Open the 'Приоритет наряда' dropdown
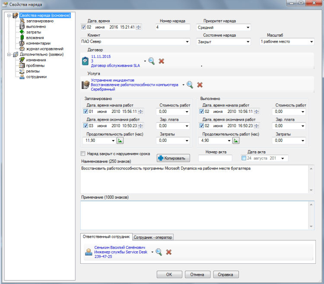Screen dimensions: 324x284 [248, 28]
